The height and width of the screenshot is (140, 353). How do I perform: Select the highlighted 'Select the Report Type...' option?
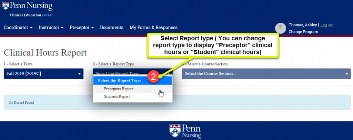tap(121, 81)
